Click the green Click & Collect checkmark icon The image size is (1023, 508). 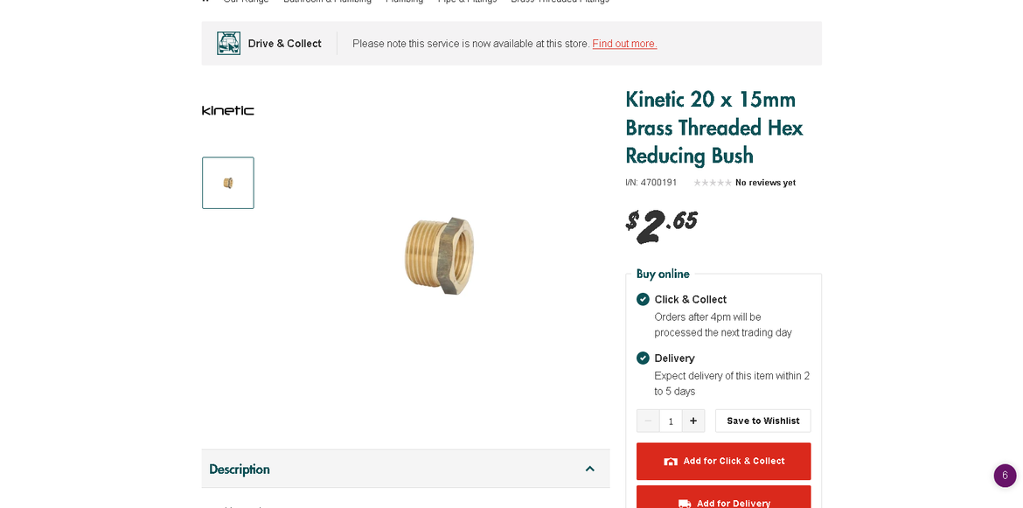[x=644, y=299]
